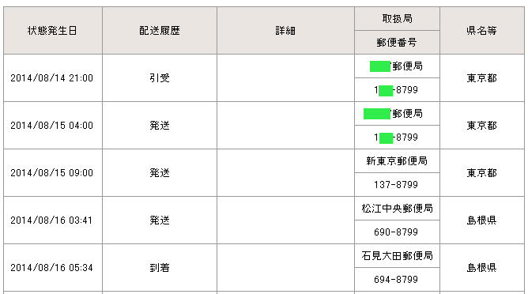This screenshot has width=528, height=294.
Task: Select the 発送 status at 2014/08/15 04:00
Action: (160, 126)
